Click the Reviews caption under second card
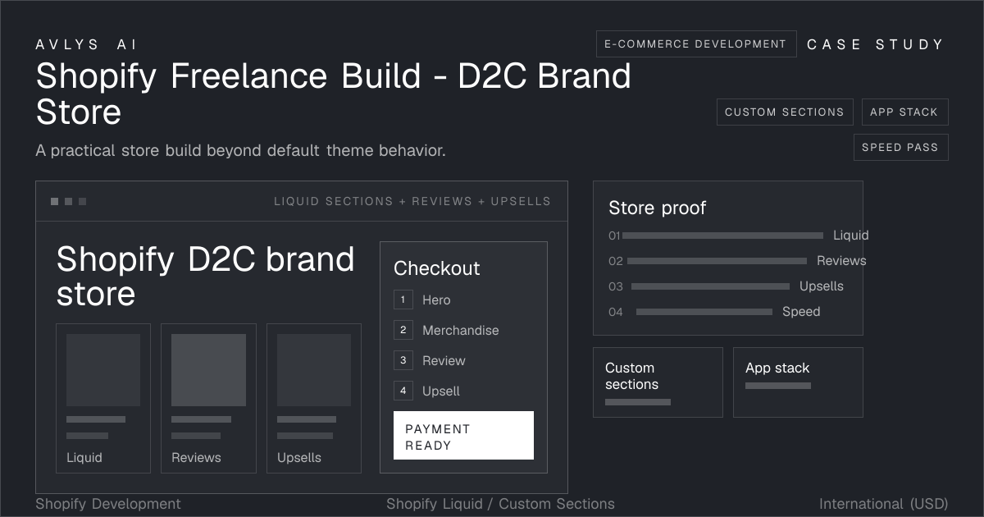 pos(196,458)
